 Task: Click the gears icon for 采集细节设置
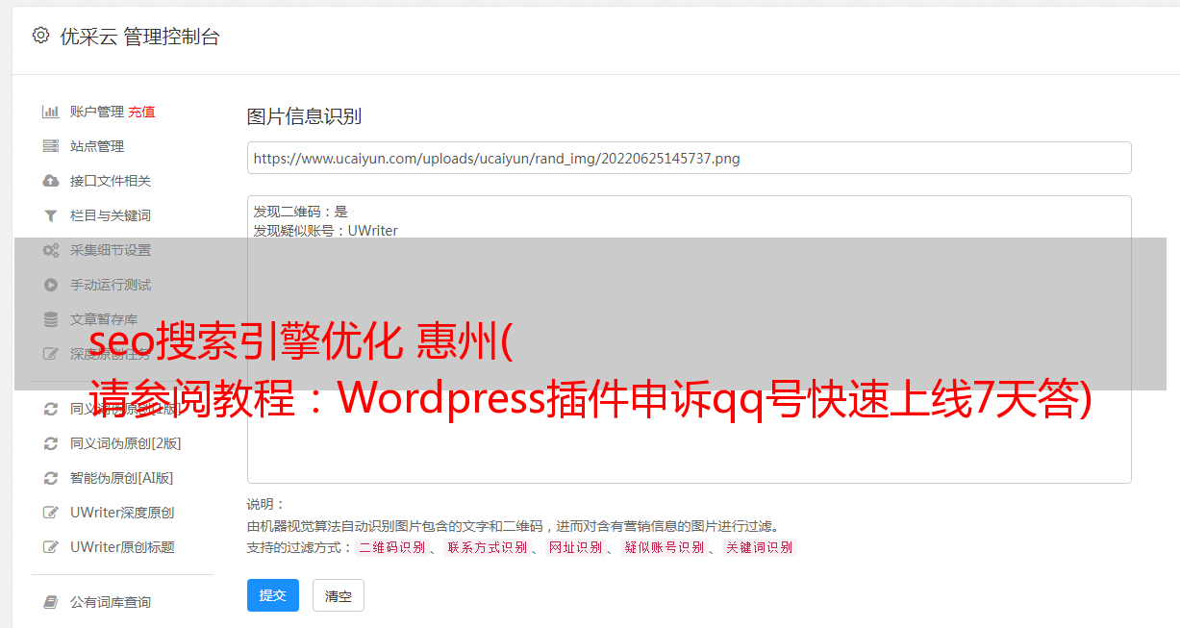pos(51,250)
